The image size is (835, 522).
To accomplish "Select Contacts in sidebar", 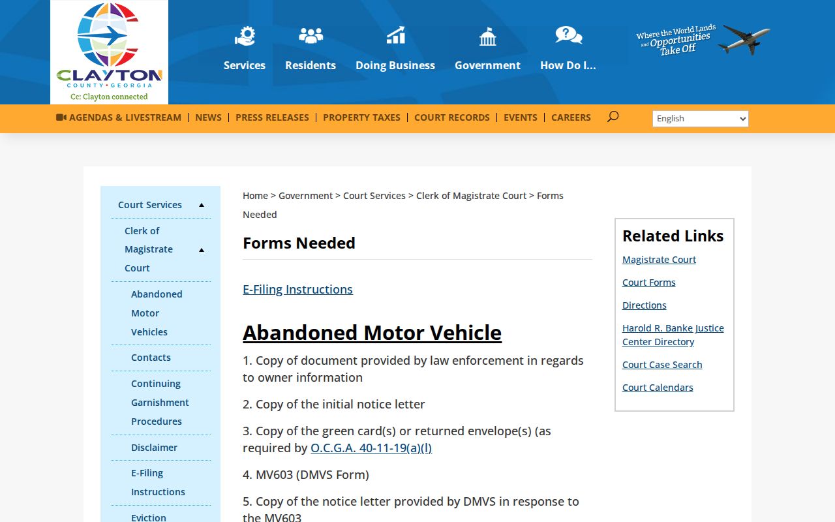I will (x=151, y=358).
